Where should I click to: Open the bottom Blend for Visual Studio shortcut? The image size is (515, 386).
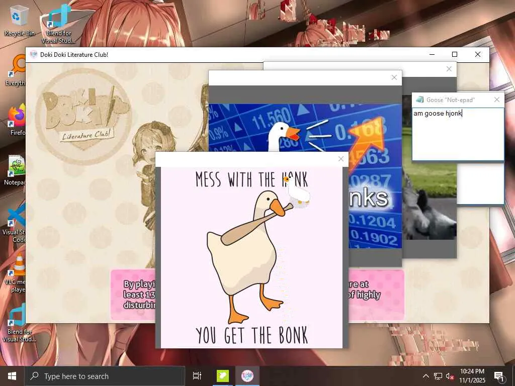[19, 323]
